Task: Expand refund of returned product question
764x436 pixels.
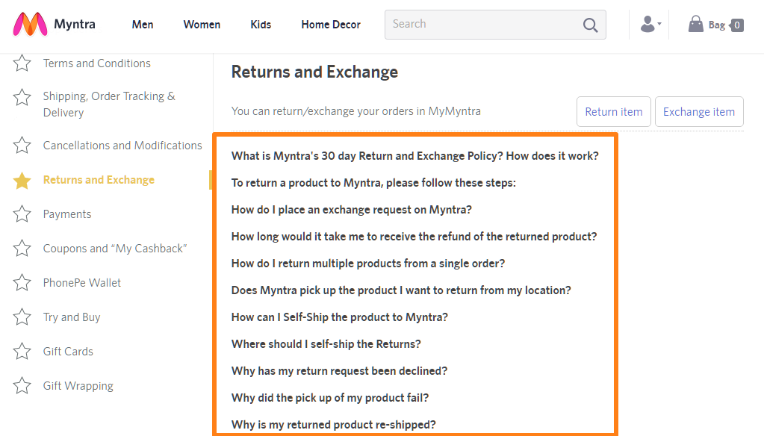Action: click(x=414, y=236)
